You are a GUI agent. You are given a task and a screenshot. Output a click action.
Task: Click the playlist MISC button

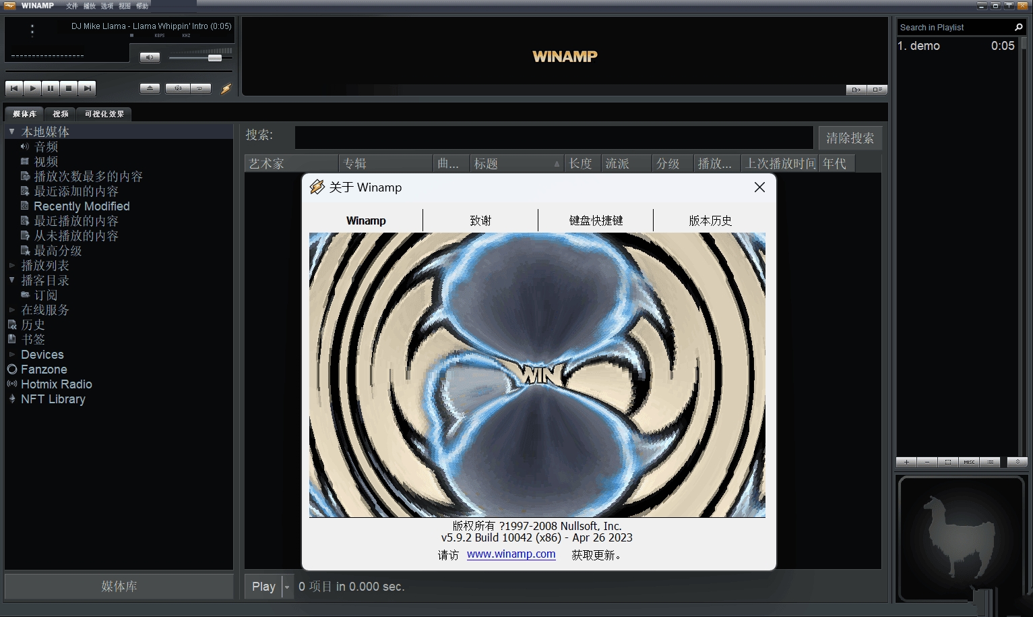(x=969, y=462)
